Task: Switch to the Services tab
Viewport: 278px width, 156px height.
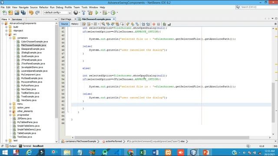Action: (17, 19)
